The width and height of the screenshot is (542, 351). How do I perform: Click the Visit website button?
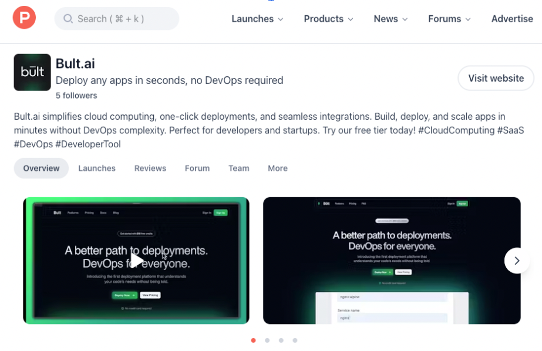click(x=495, y=77)
